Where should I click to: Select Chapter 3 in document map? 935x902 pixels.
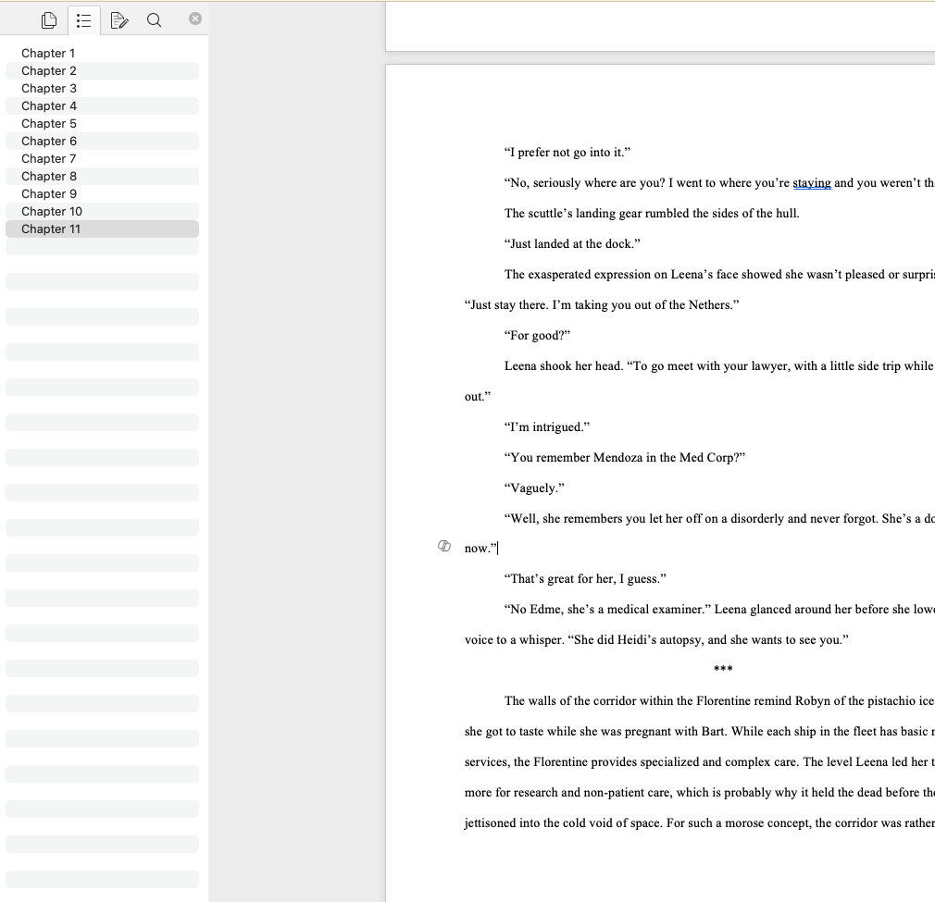coord(49,89)
